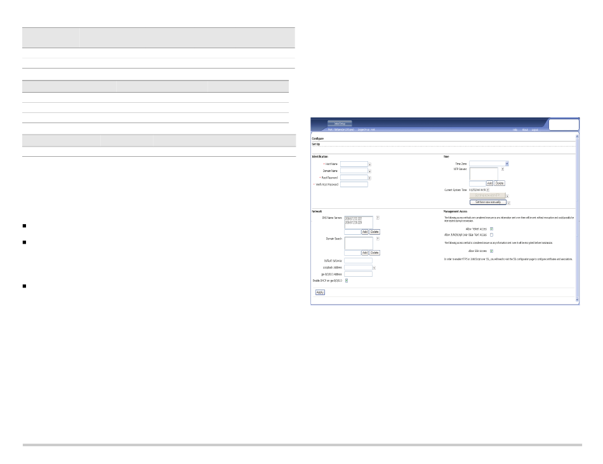
Task: Toggle Enable DHCP on ge-0/0/0.0 checkbox
Action: 347,281
